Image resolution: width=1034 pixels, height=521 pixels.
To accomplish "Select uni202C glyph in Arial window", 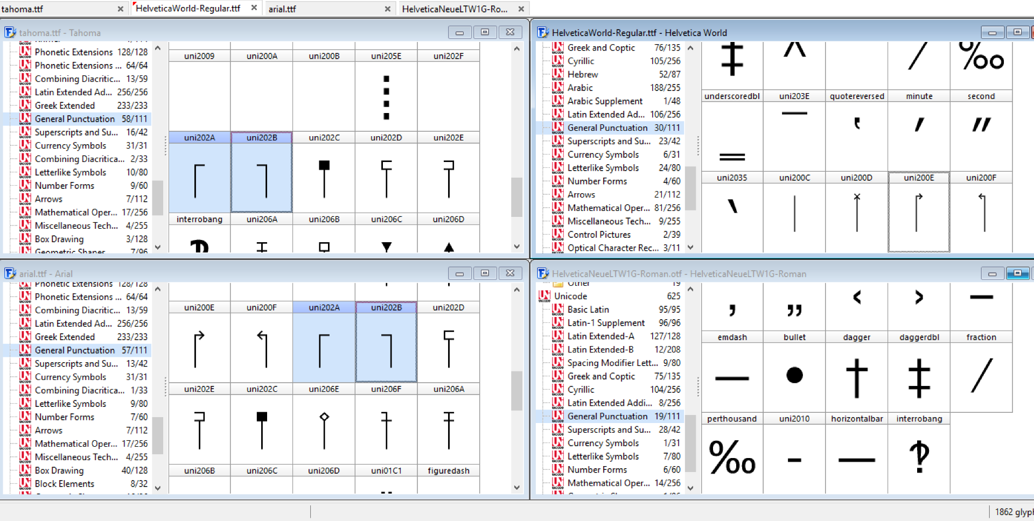I will point(262,424).
